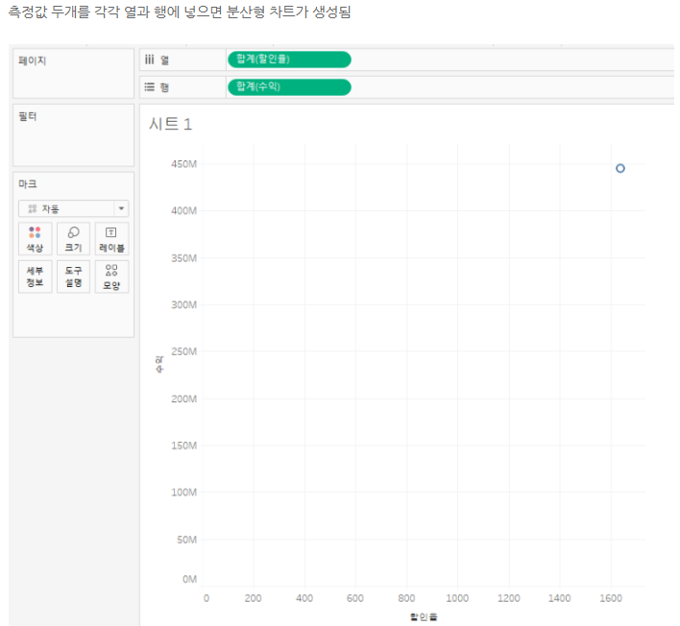Click the 200 x-axis label
Viewport: 680px width, 626px height.
[253, 598]
